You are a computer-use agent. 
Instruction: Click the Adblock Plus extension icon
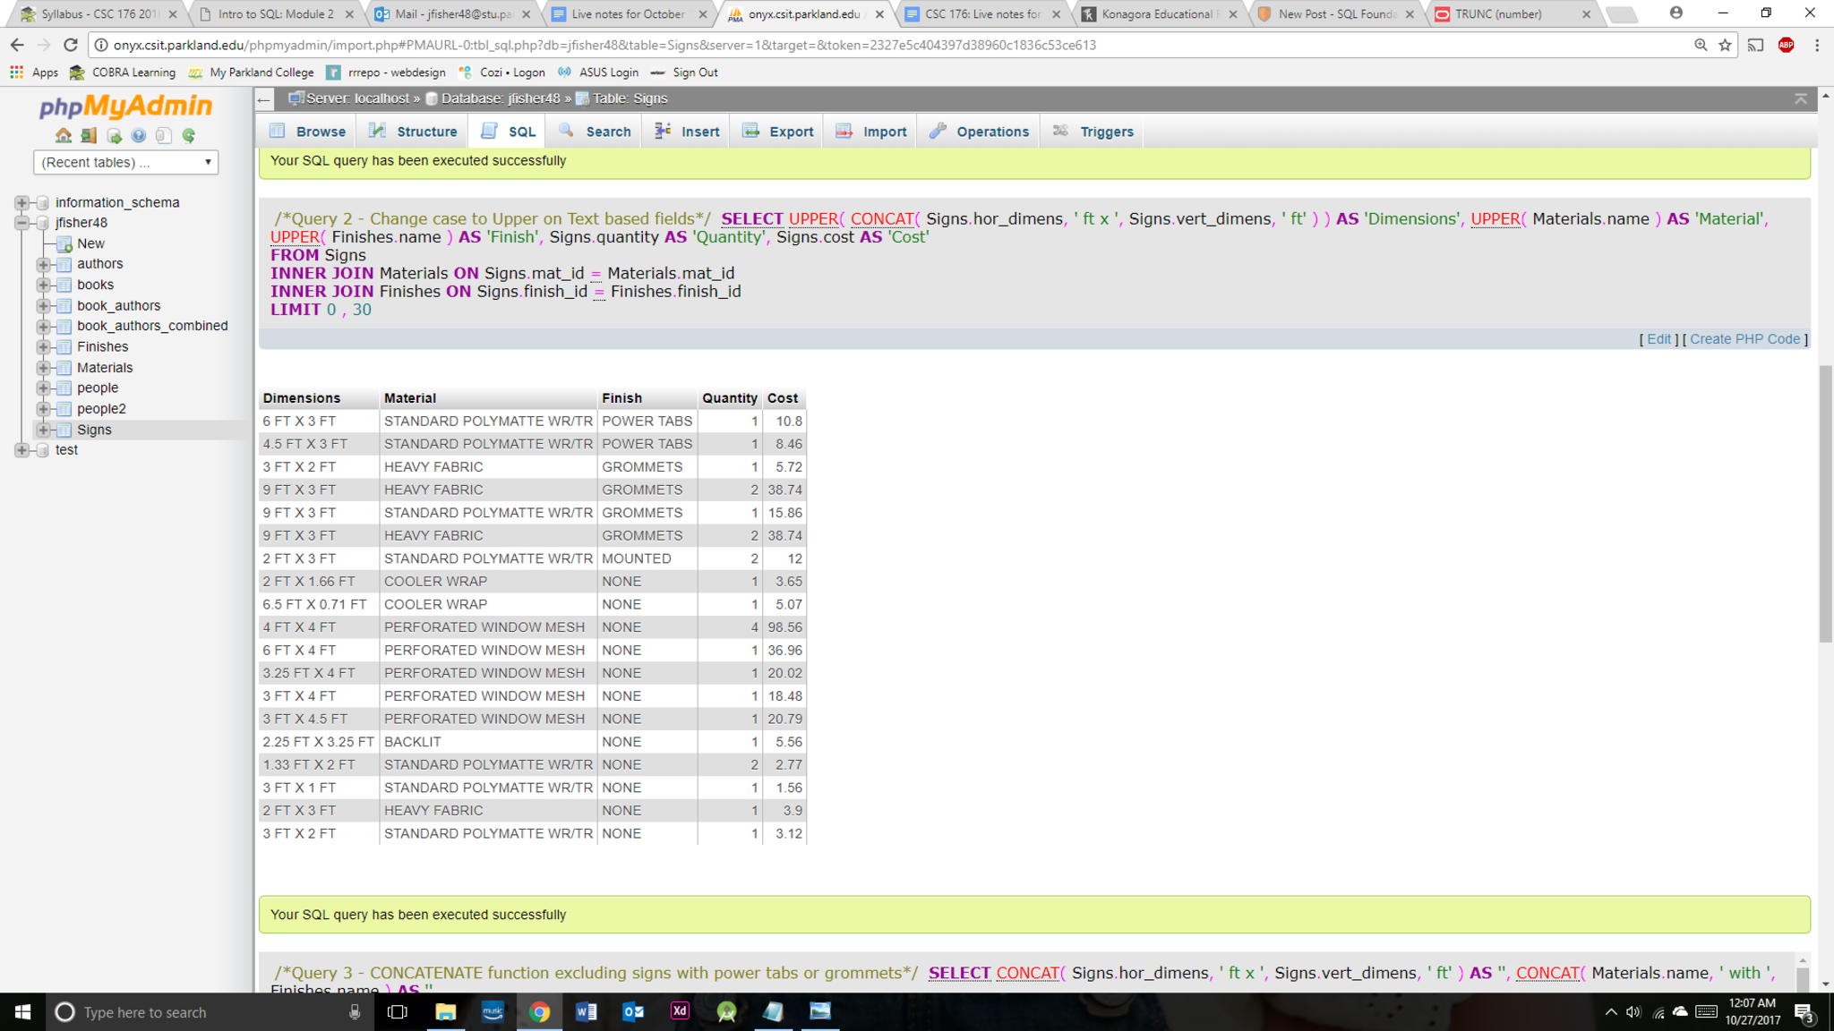1786,45
